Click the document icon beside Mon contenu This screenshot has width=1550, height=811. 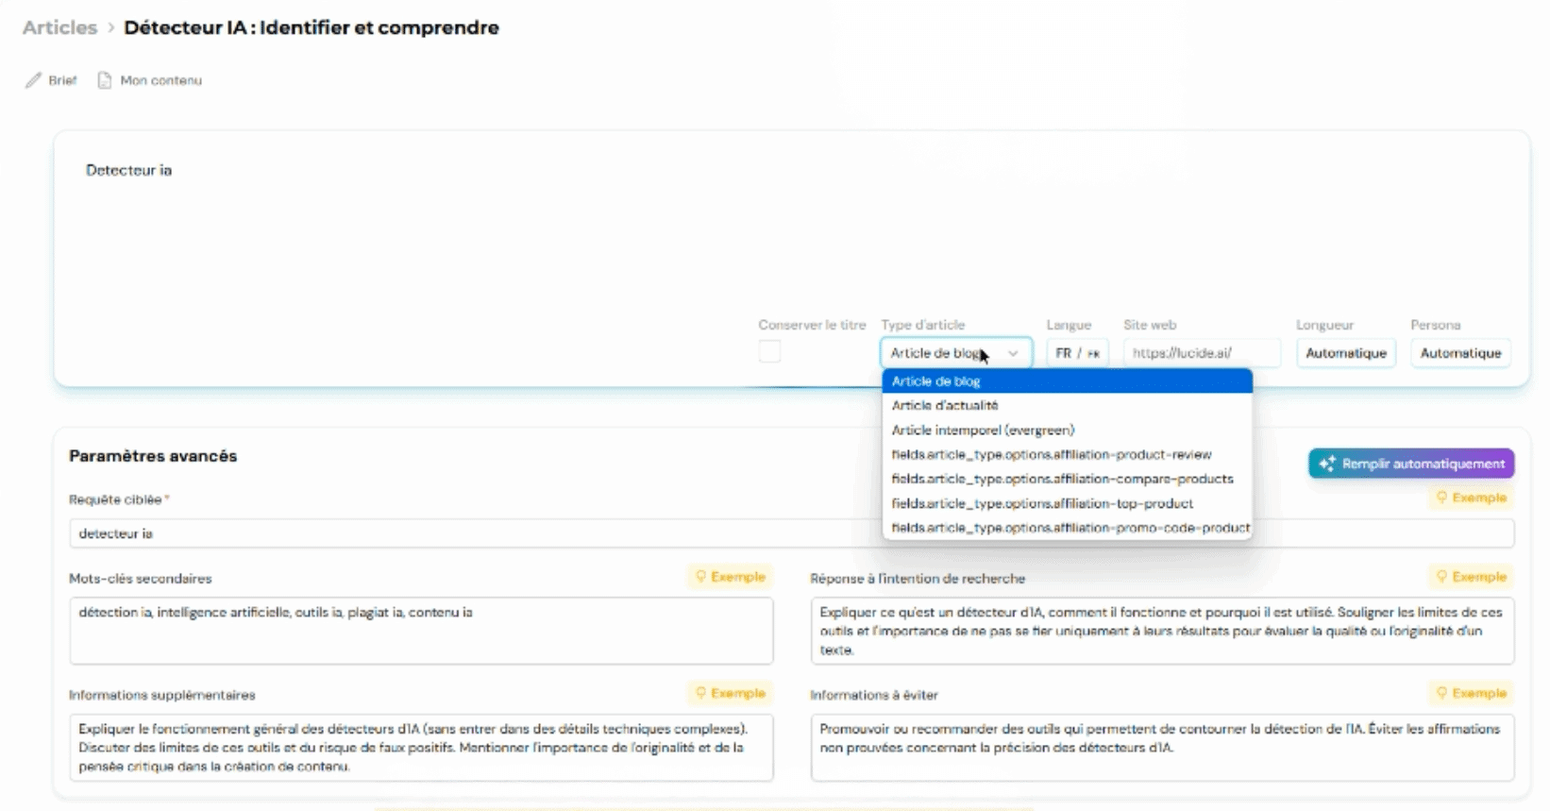pyautogui.click(x=105, y=80)
